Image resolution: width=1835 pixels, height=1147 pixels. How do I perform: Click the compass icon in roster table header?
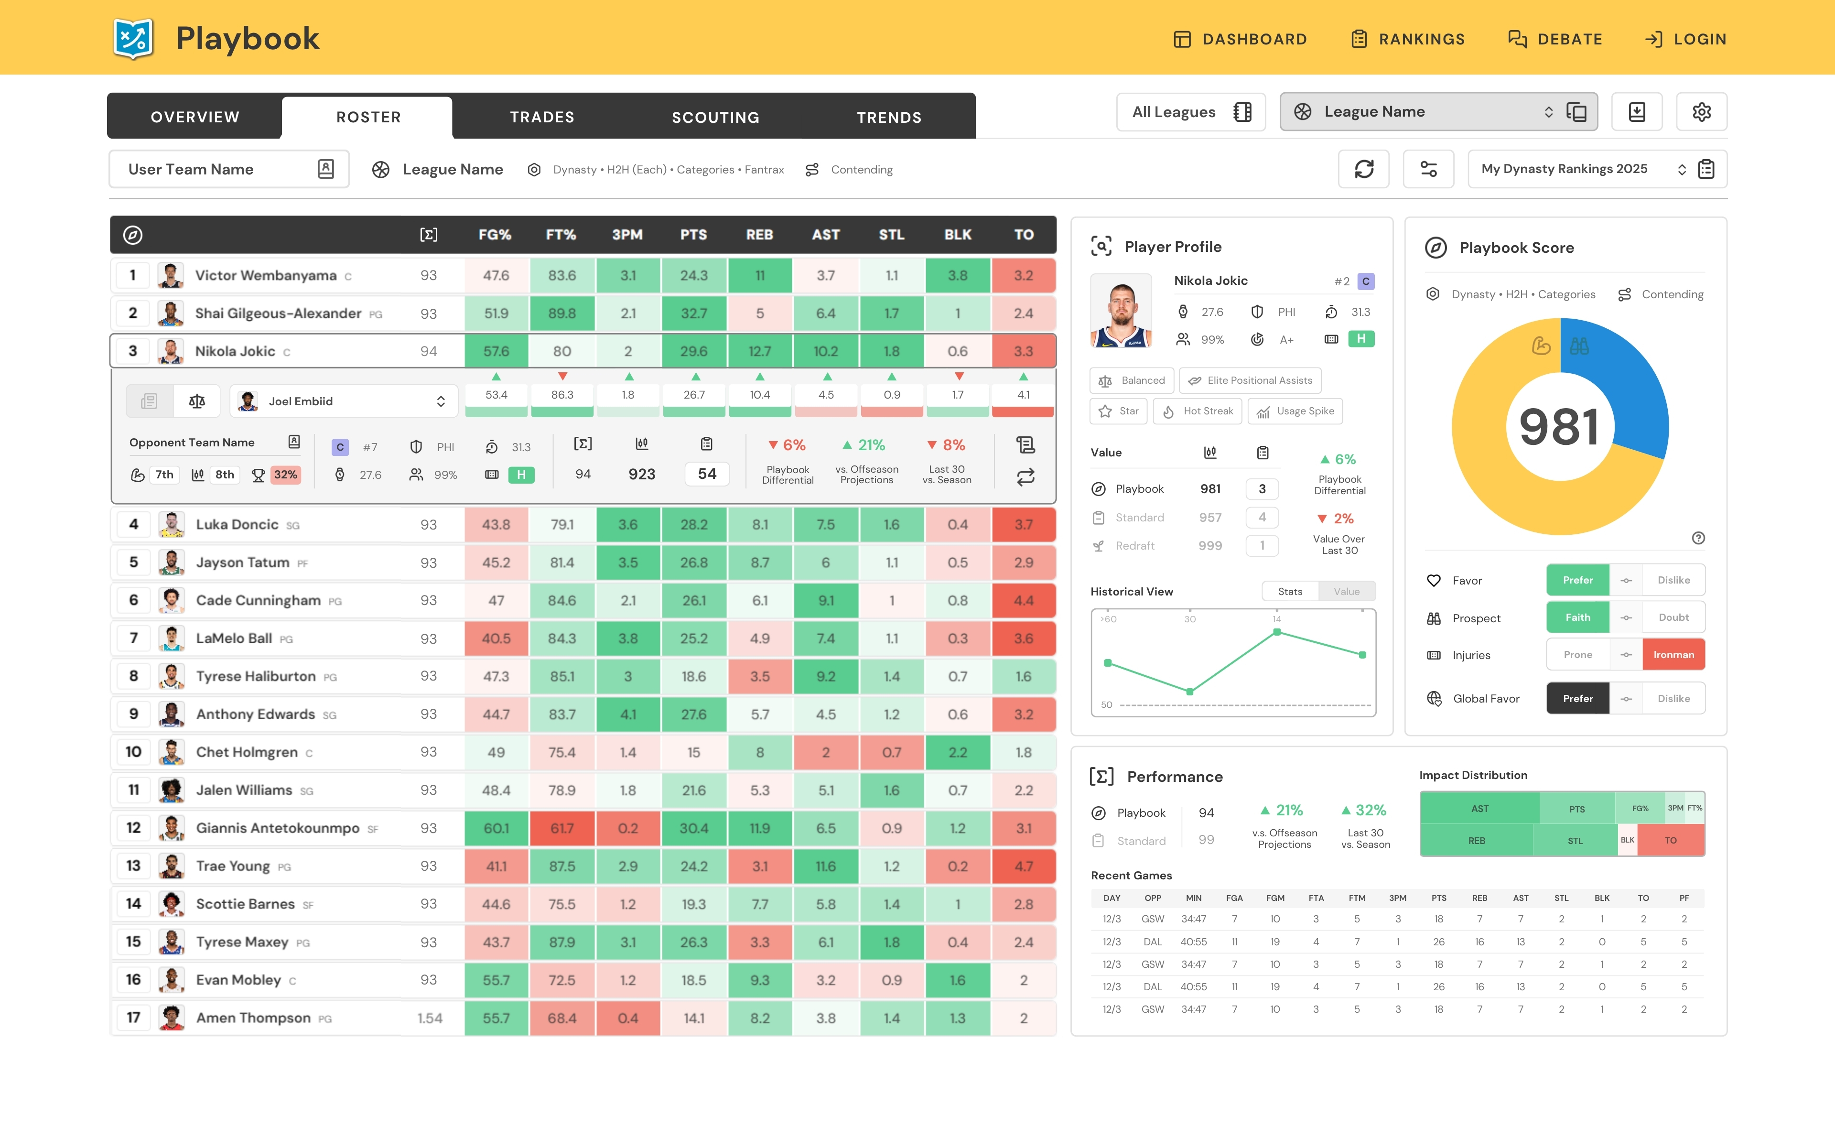point(133,235)
